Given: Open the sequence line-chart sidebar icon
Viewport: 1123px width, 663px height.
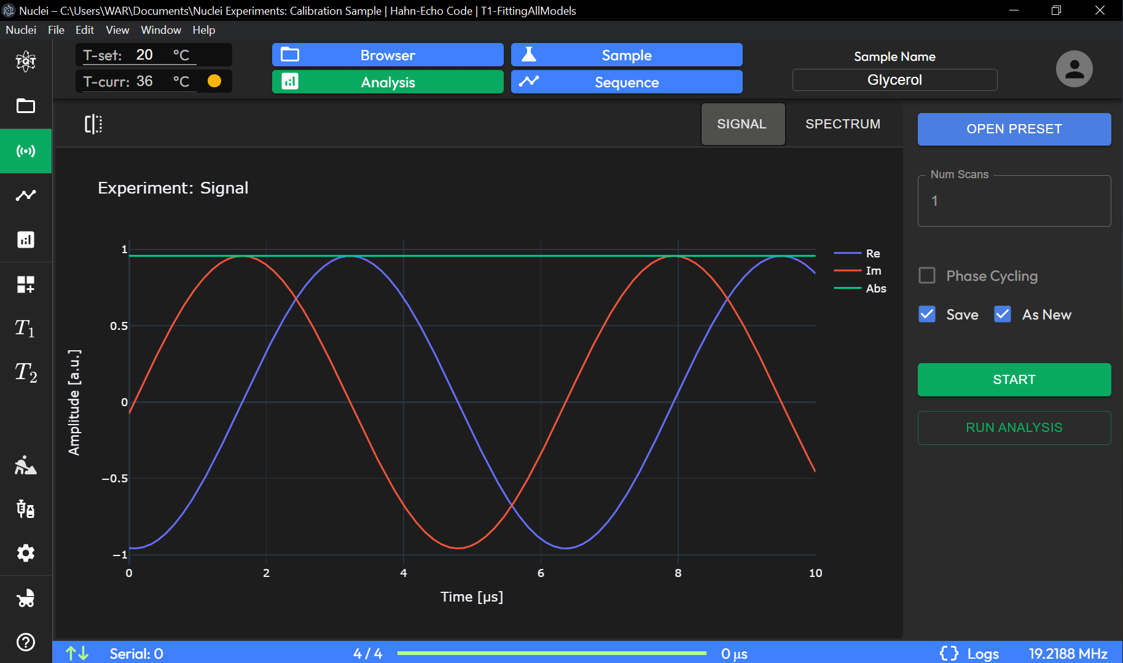Looking at the screenshot, I should tap(26, 195).
